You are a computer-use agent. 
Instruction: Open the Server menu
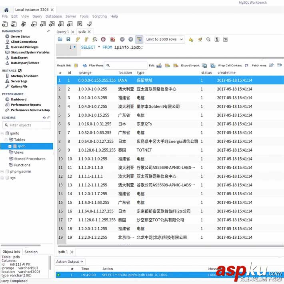[x=71, y=16]
